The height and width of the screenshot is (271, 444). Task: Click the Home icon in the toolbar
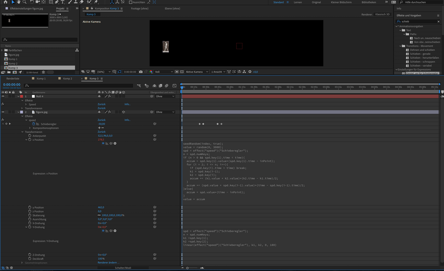[6, 2]
